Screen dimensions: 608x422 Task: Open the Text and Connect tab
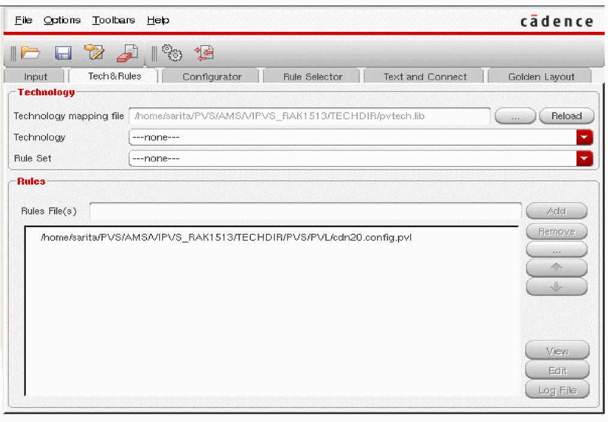[x=425, y=77]
